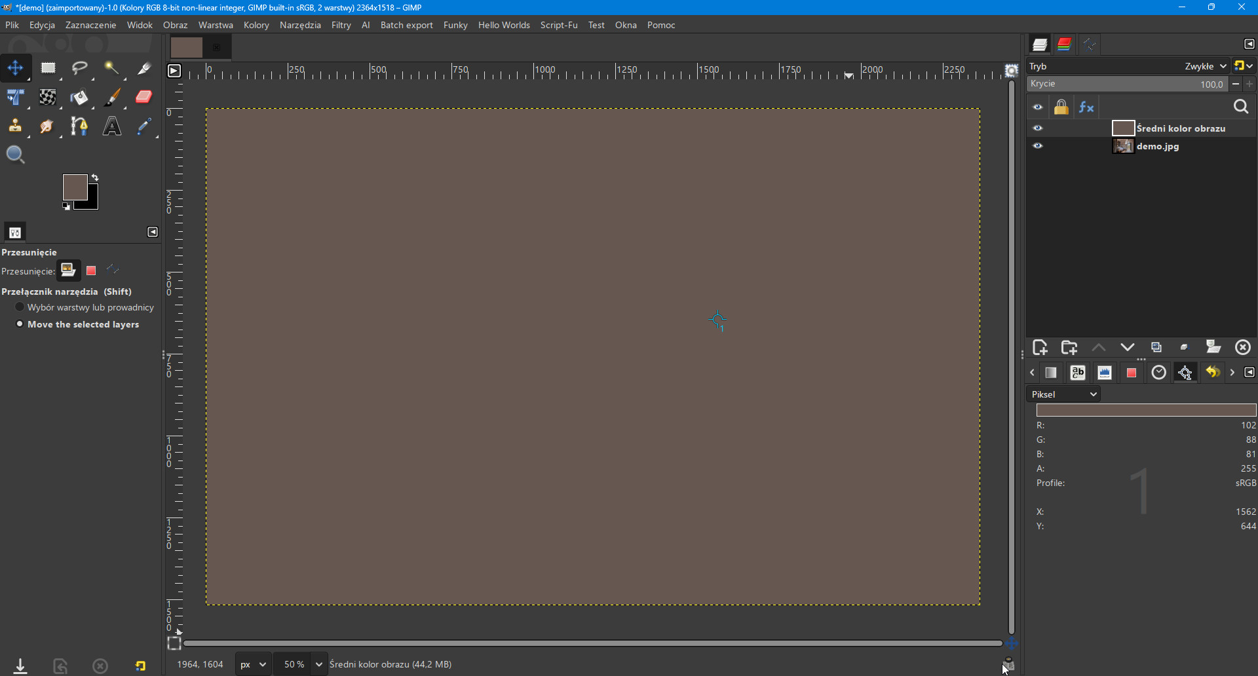
Task: Select 'Wybór warstwy lub prowadnicy' option
Action: tap(20, 307)
